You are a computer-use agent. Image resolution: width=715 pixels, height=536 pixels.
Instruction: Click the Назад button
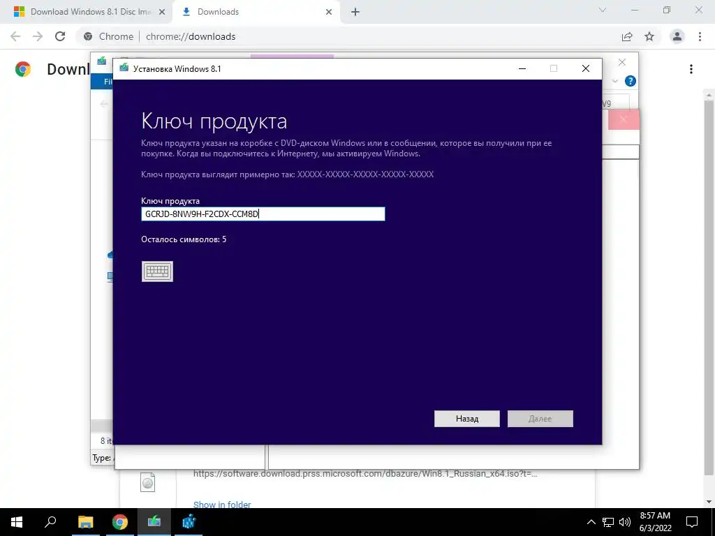467,419
